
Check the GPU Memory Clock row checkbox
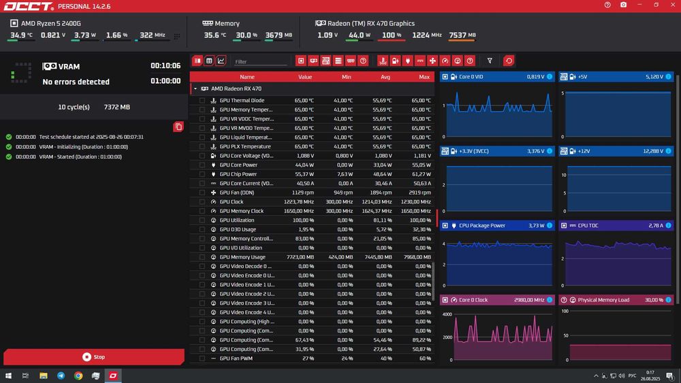tap(202, 211)
